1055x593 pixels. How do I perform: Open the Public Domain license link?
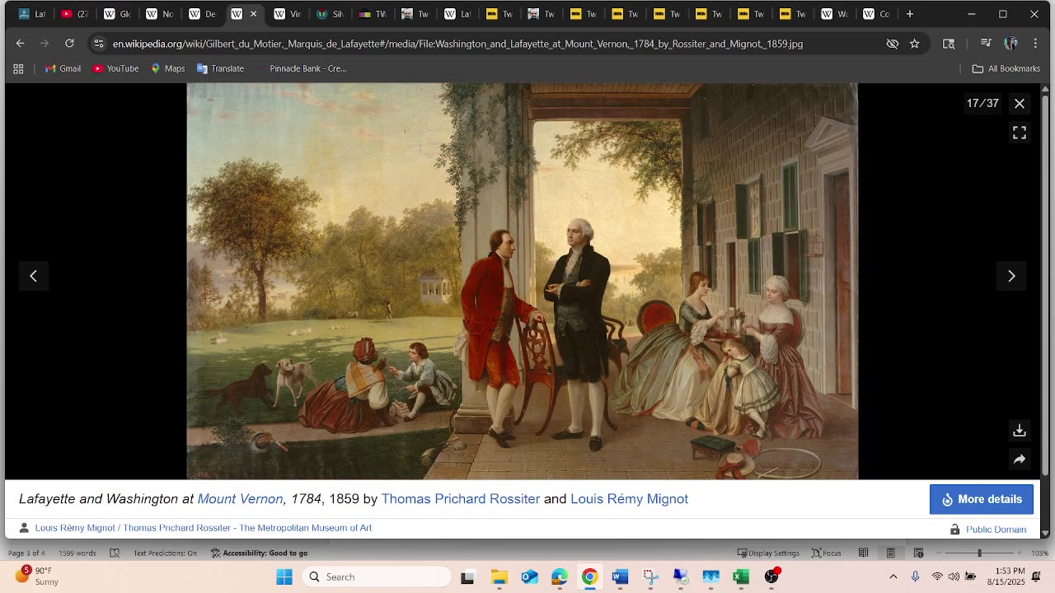996,530
